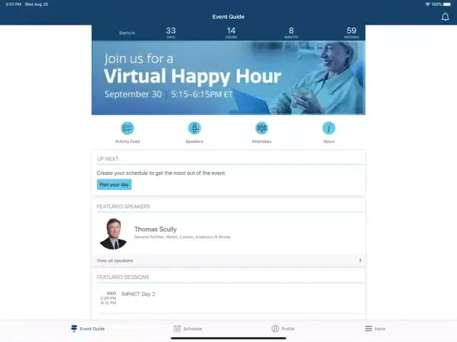This screenshot has width=457, height=342.
Task: Tap the Attendees label
Action: tap(262, 141)
